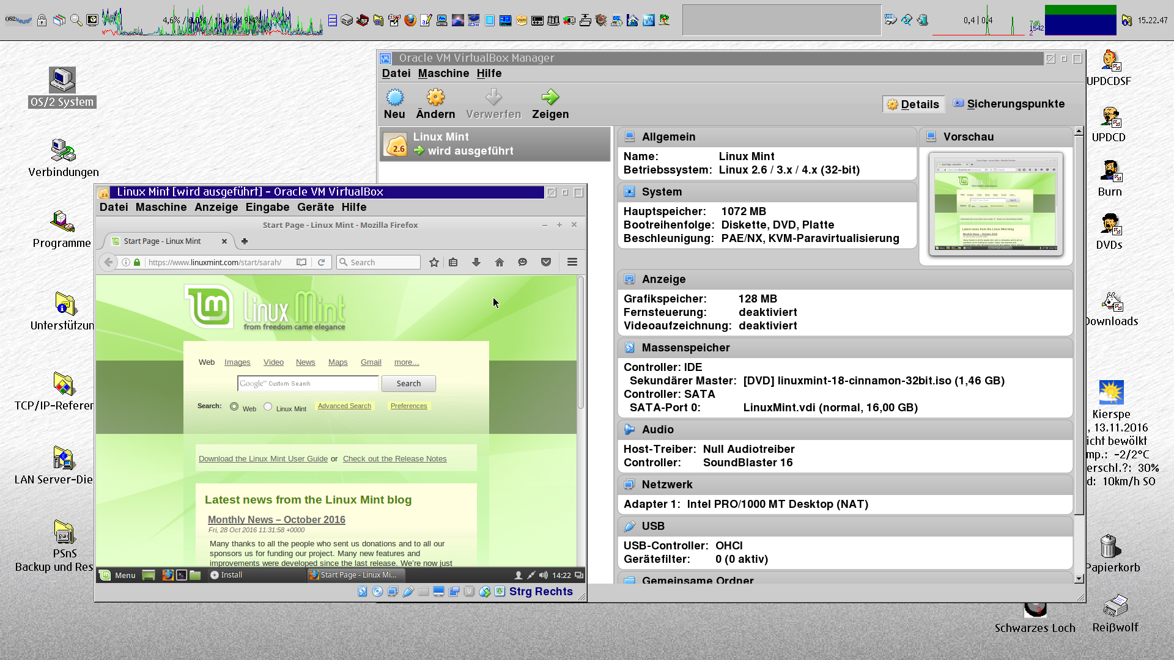Collapse the Massenspeicher section header
Screen dimensions: 1174x660
(845, 348)
